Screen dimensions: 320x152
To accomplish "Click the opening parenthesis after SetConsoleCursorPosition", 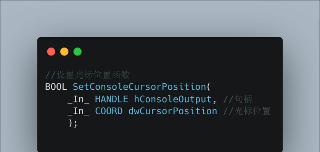I will click(x=208, y=87).
